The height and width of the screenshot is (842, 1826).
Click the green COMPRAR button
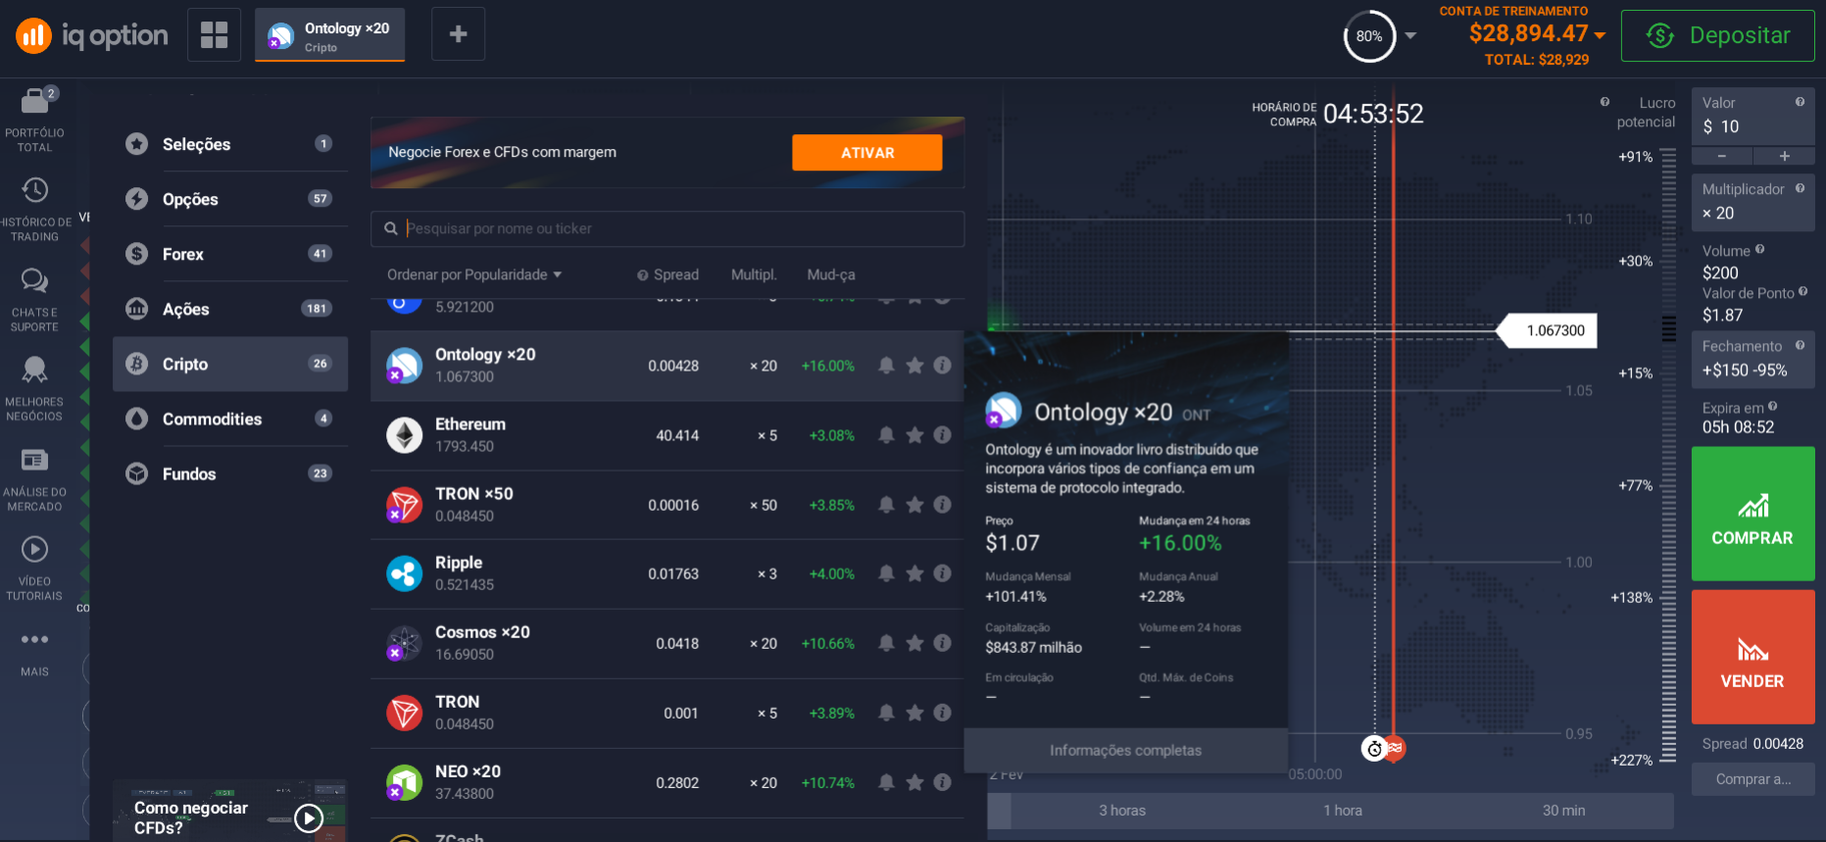(1752, 514)
